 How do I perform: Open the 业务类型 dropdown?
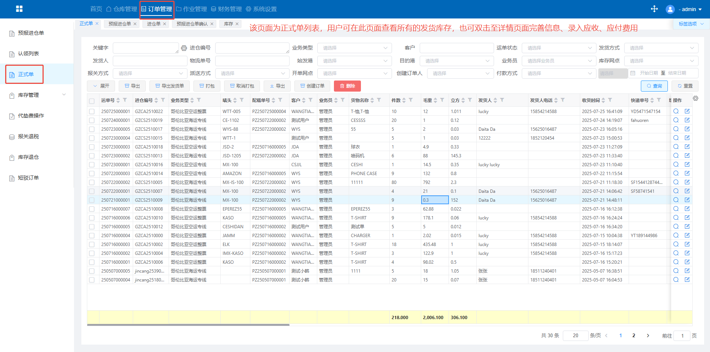tap(354, 48)
